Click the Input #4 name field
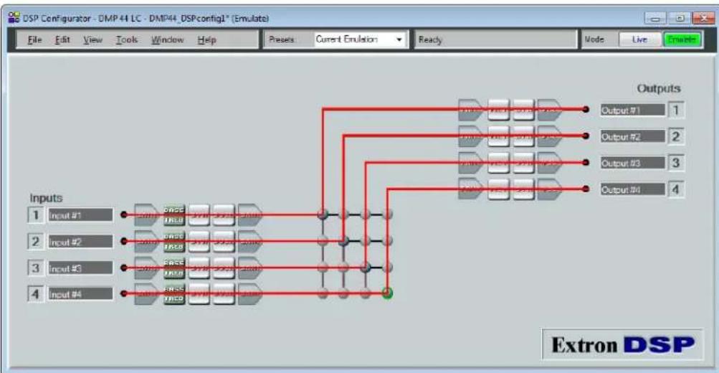 (x=81, y=294)
